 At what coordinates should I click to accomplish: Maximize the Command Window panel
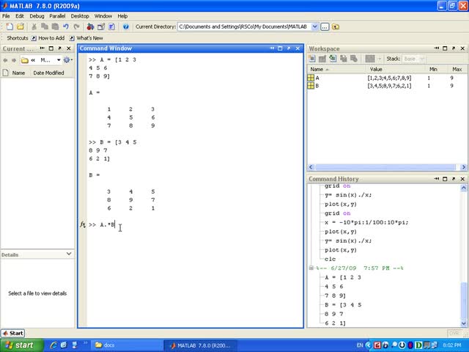280,48
